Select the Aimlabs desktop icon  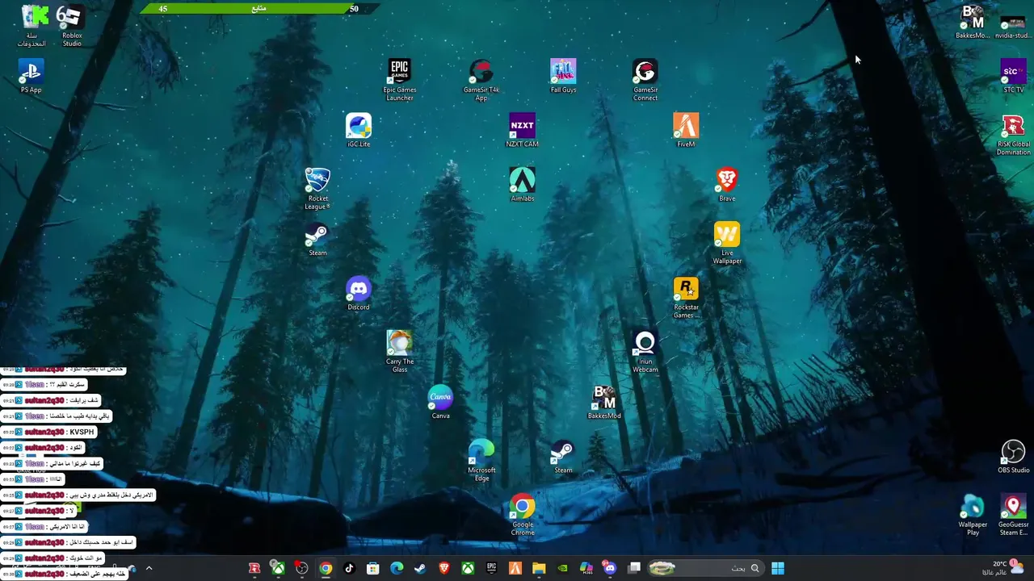point(522,185)
